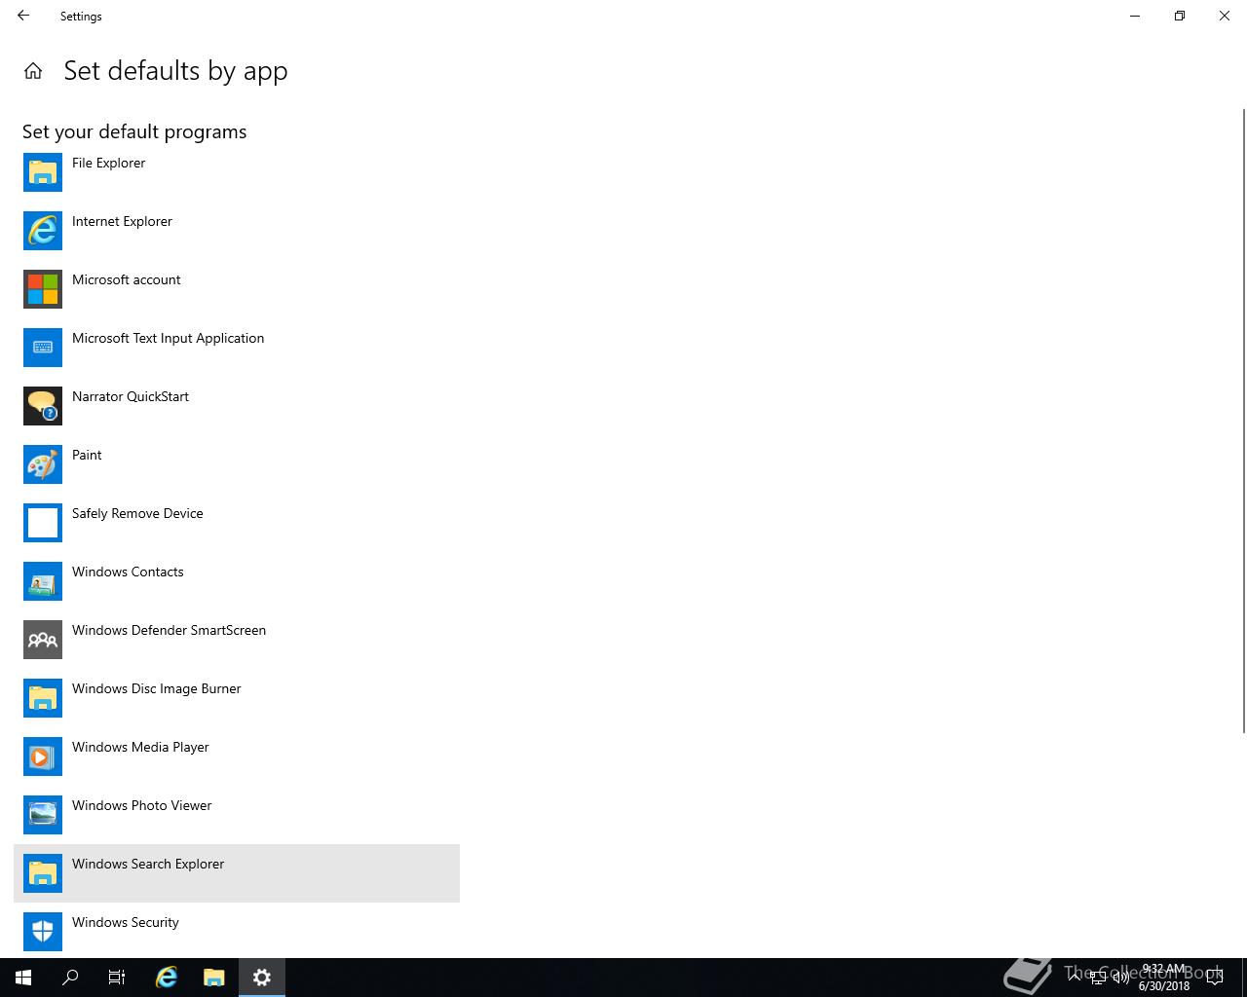1247x997 pixels.
Task: Select the Windows Security label
Action: pyautogui.click(x=126, y=922)
